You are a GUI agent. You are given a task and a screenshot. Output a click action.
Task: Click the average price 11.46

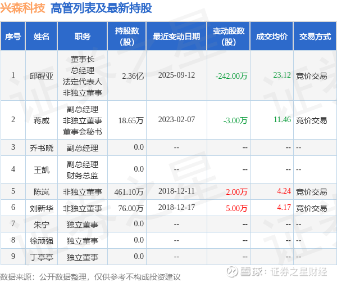[x=282, y=119]
